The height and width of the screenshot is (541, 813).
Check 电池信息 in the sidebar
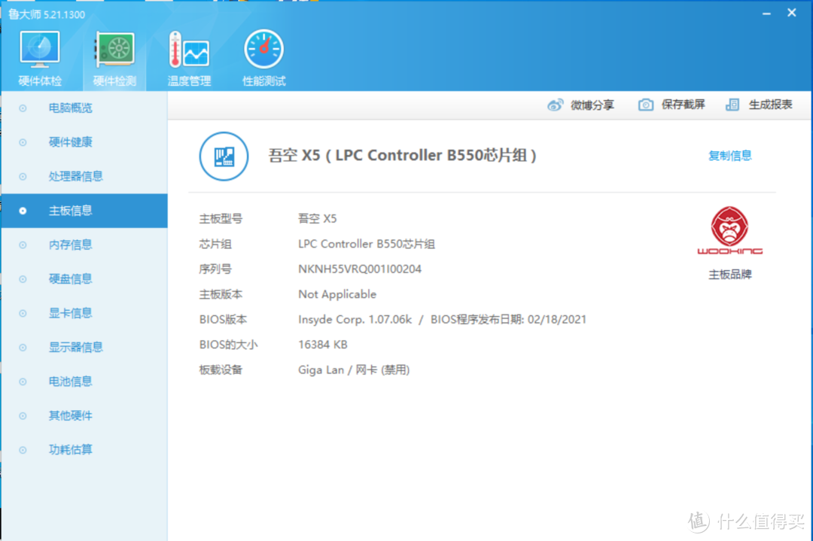click(71, 381)
